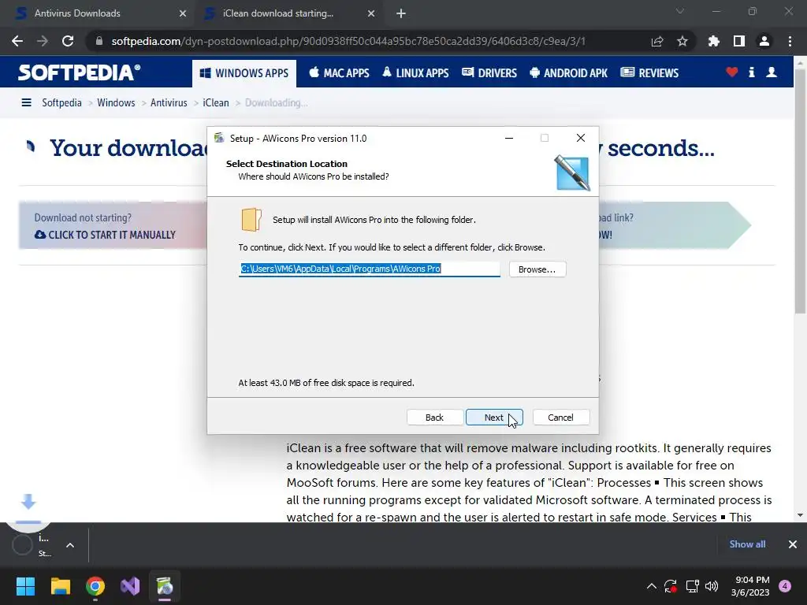Click the address bar URL
The width and height of the screenshot is (807, 605).
click(x=348, y=41)
